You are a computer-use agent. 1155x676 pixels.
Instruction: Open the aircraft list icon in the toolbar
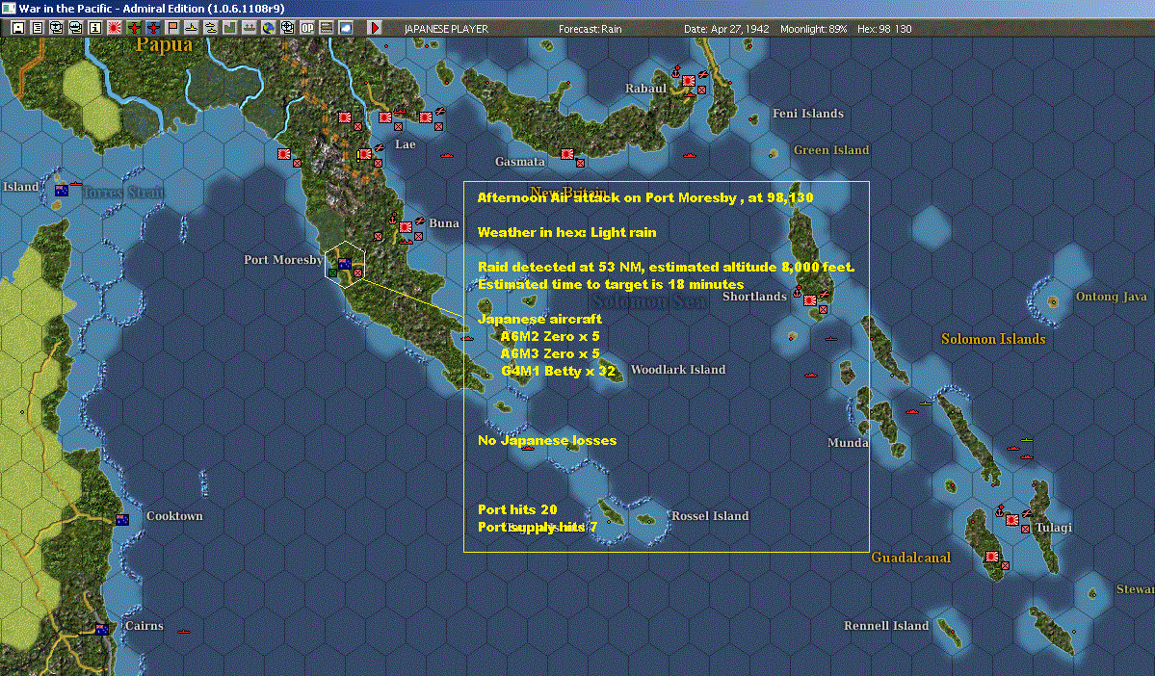[57, 28]
